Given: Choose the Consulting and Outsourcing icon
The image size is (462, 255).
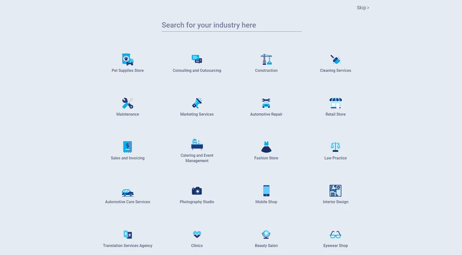Looking at the screenshot, I should coord(197,59).
